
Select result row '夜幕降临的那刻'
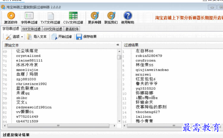click(x=151, y=107)
